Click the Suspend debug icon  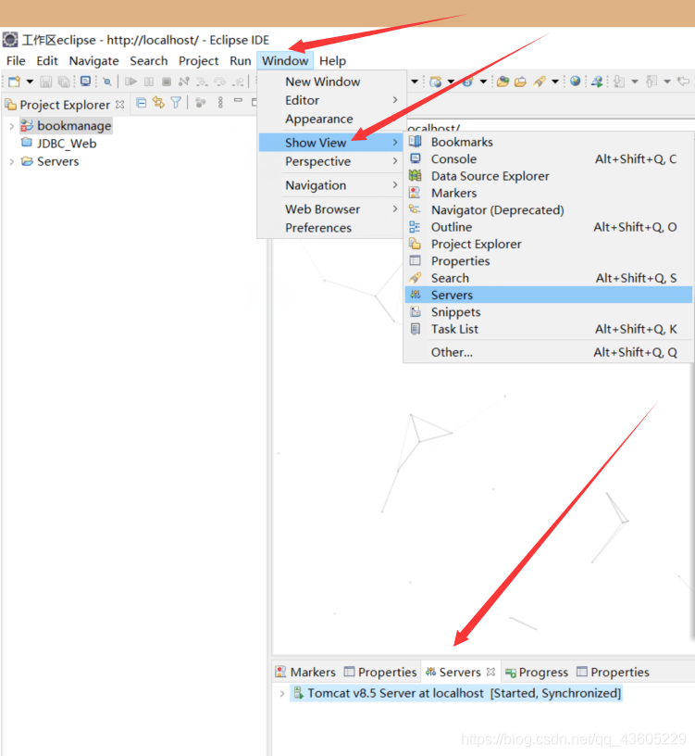149,82
